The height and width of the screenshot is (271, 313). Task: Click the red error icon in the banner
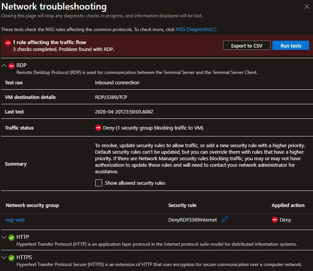coord(8,43)
